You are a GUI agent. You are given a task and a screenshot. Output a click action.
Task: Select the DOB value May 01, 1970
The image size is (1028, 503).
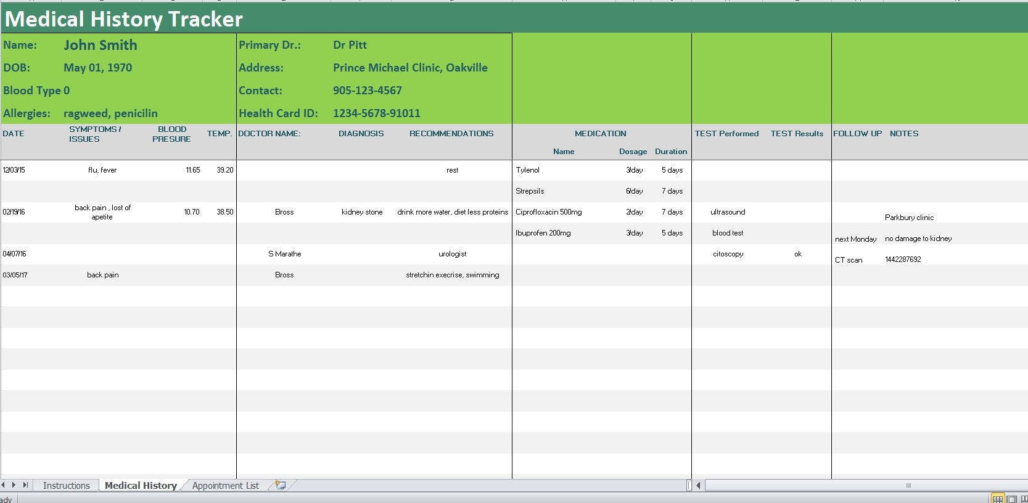point(97,68)
